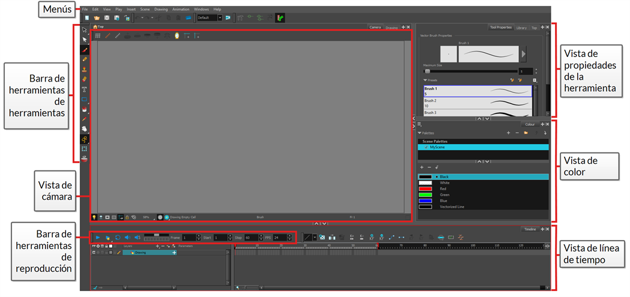The width and height of the screenshot is (630, 297).
Task: Show the grid in Camera view
Action: [x=98, y=36]
